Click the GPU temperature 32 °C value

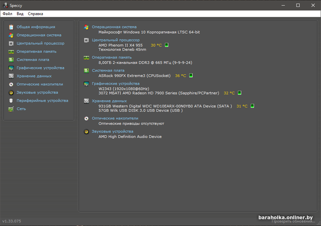(x=229, y=93)
